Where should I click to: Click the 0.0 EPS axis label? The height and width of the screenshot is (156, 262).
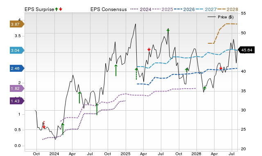[x=18, y=146]
